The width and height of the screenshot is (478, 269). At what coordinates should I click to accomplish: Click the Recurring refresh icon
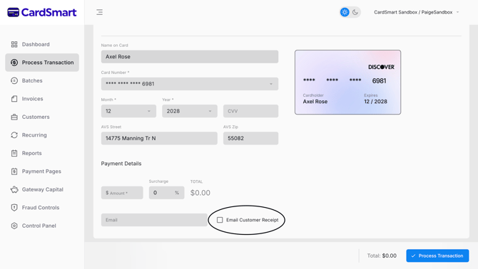click(14, 135)
